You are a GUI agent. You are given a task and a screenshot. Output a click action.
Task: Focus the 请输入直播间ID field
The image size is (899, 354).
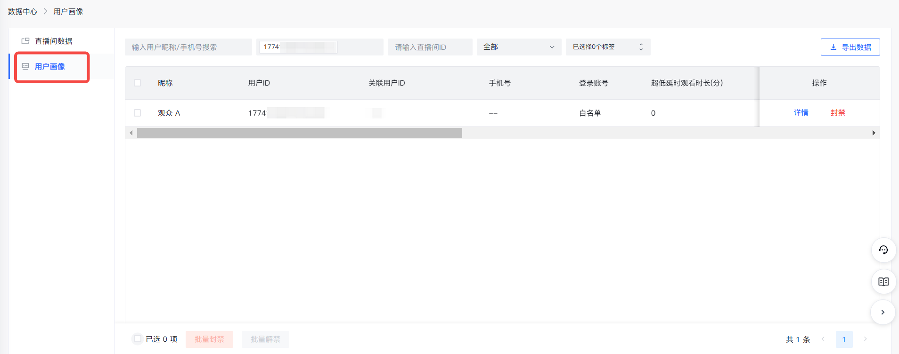coord(430,47)
